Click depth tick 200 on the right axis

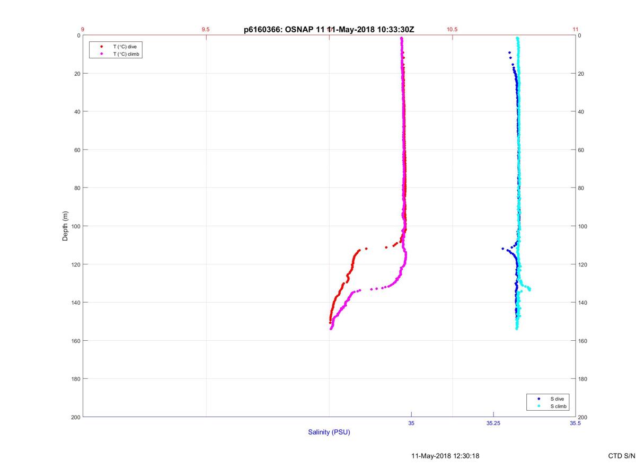(583, 417)
